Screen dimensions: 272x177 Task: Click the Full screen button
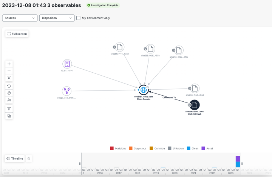point(17,34)
